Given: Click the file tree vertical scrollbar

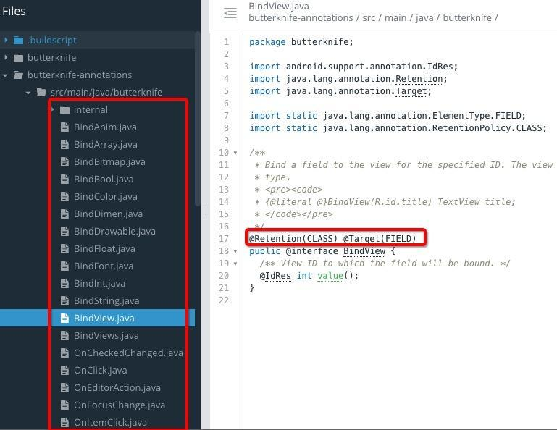Looking at the screenshot, I should pyautogui.click(x=198, y=119).
